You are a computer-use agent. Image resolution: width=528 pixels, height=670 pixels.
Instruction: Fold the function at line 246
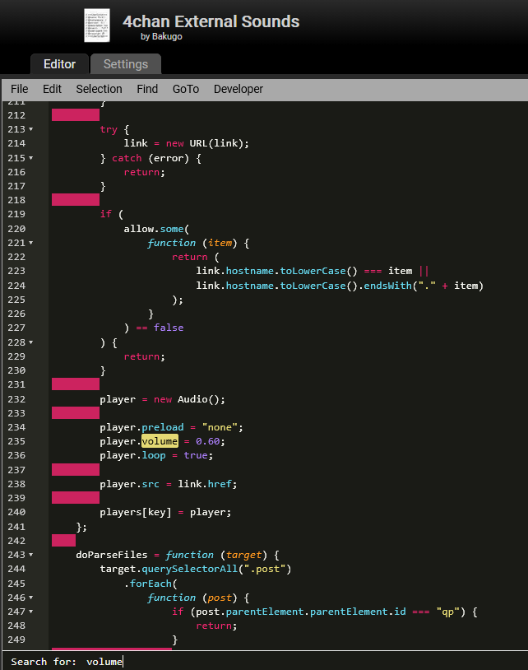point(30,598)
